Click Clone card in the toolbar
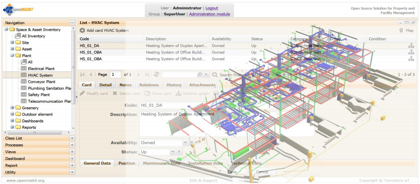This screenshot has width=420, height=184. point(158,93)
